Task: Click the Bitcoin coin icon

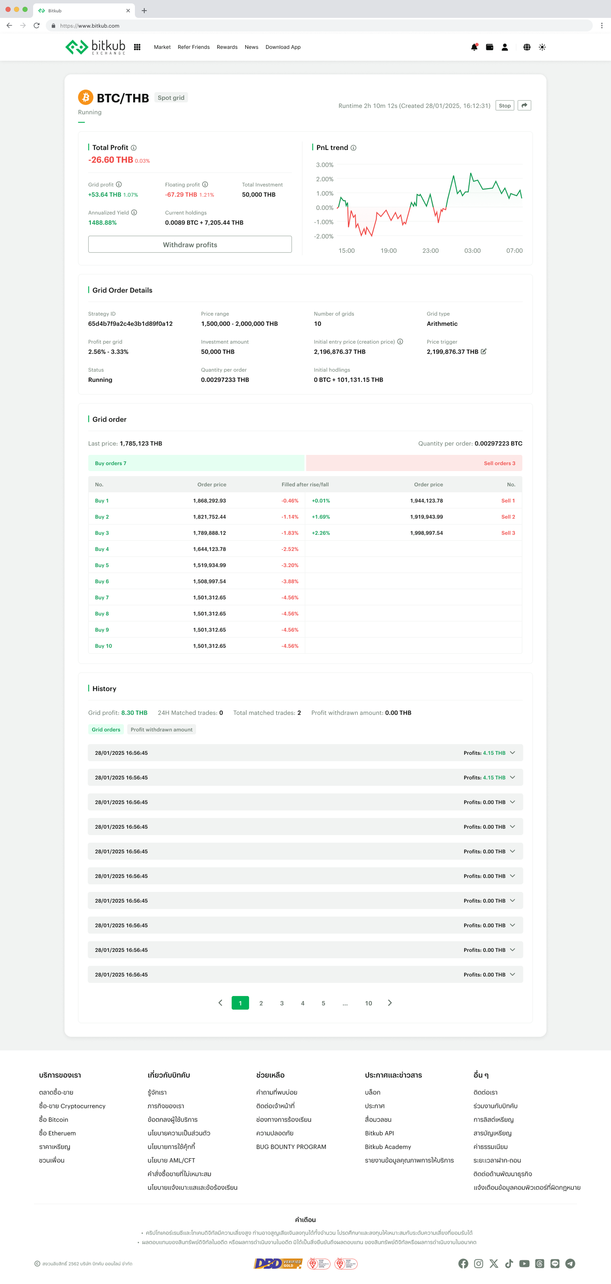Action: pyautogui.click(x=86, y=97)
